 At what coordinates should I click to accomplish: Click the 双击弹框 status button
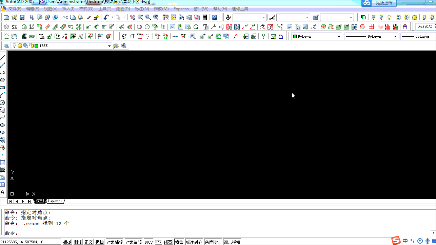click(232, 242)
